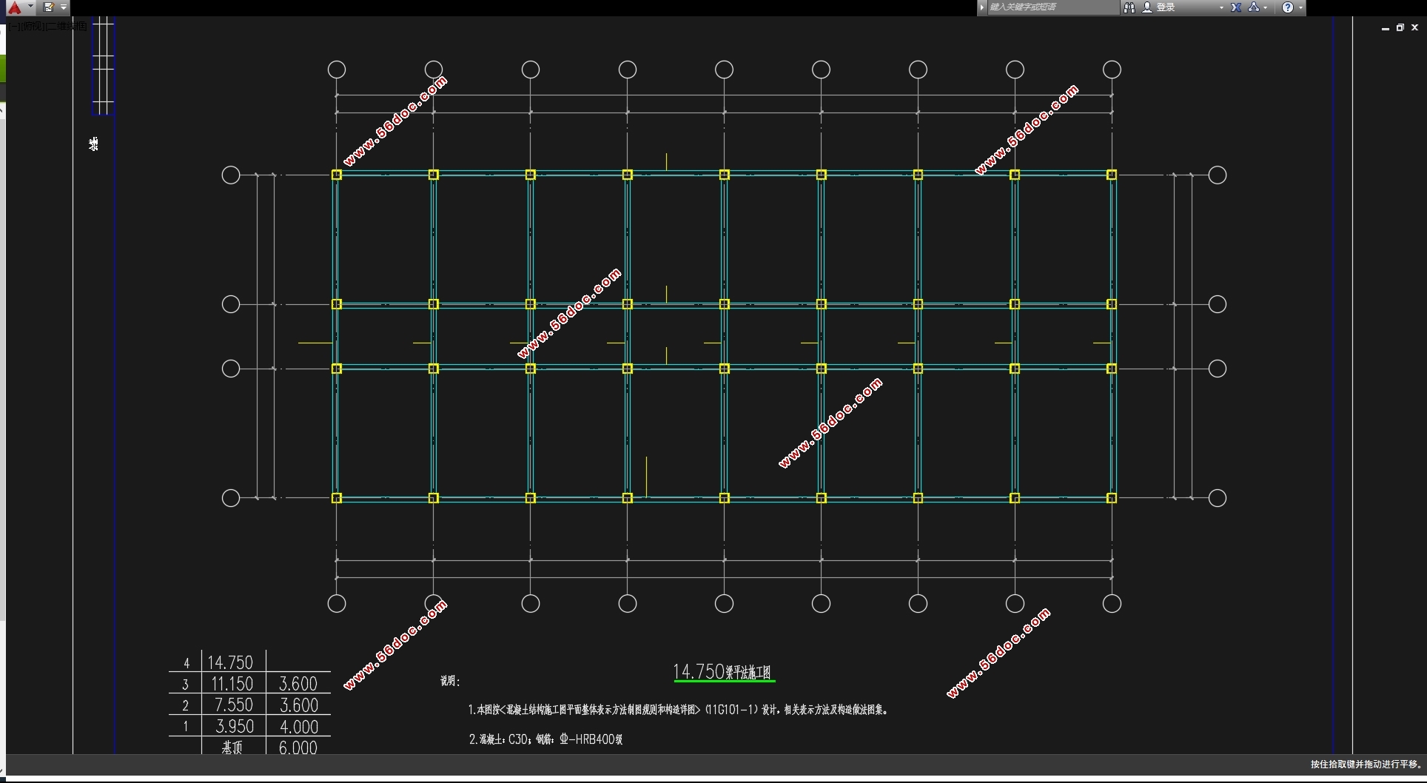The width and height of the screenshot is (1427, 783).
Task: Click the Save As floppy-pencil icon
Action: click(x=49, y=7)
